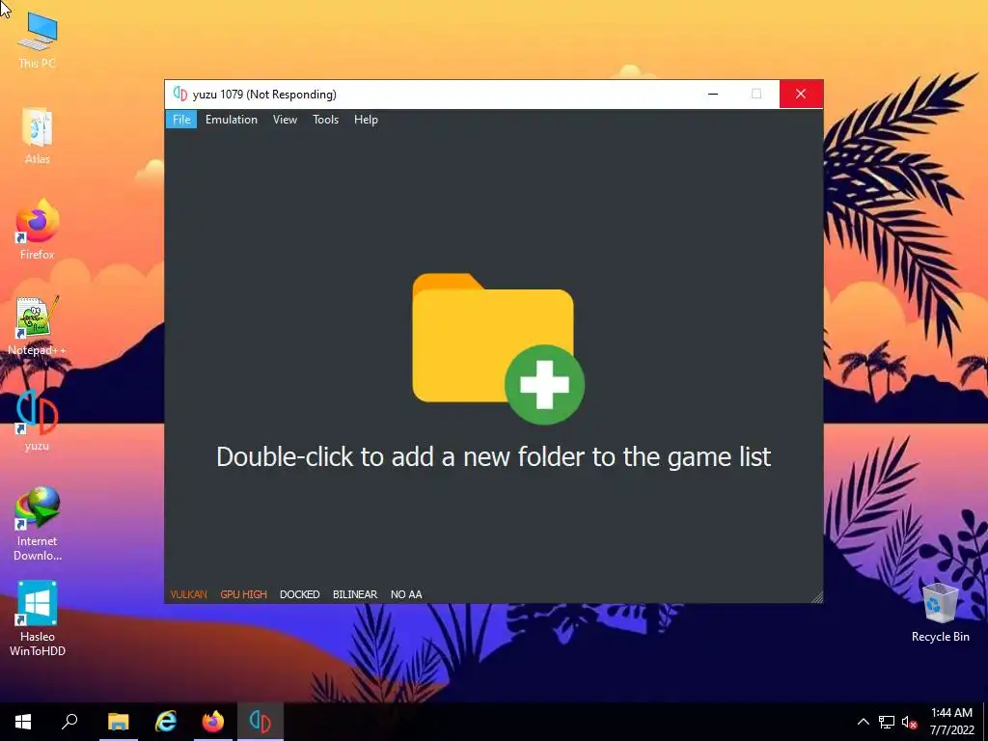The height and width of the screenshot is (741, 988).
Task: Open the File menu in yuzu
Action: pyautogui.click(x=181, y=119)
